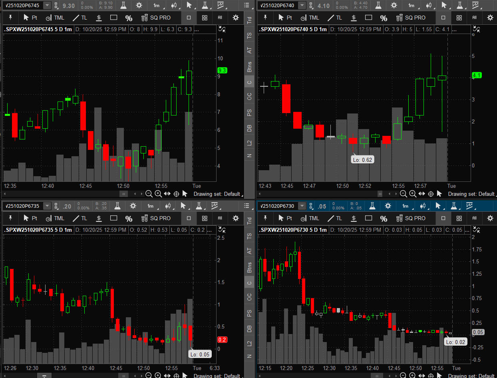The width and height of the screenshot is (497, 378).
Task: Click the TML button in the P6745 chart
Action: [x=55, y=18]
